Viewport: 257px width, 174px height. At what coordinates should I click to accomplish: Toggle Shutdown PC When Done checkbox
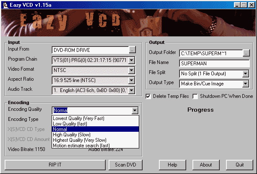pos(195,96)
